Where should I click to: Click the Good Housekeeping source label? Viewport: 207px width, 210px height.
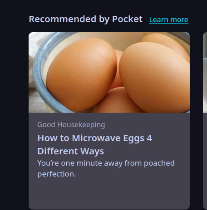(x=71, y=124)
